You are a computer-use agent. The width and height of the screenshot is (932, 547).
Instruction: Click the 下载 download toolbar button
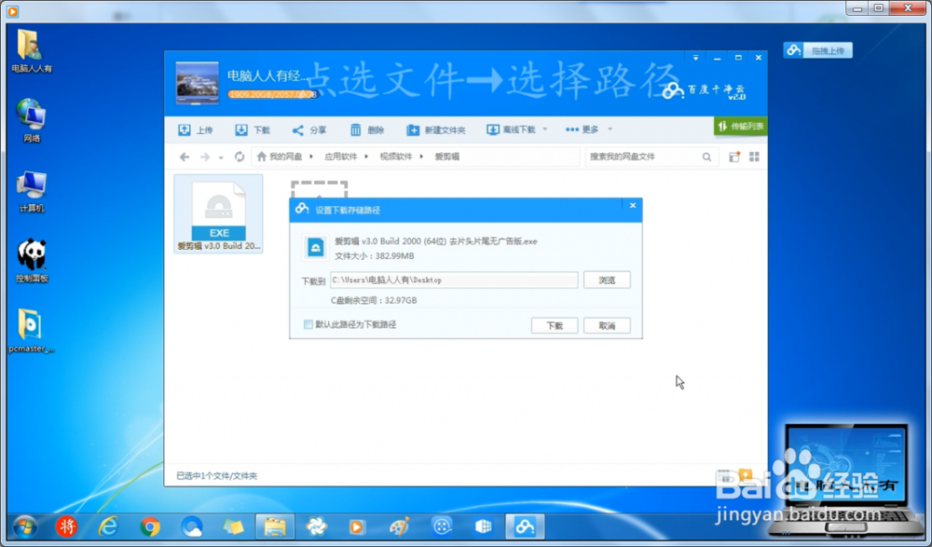[253, 130]
